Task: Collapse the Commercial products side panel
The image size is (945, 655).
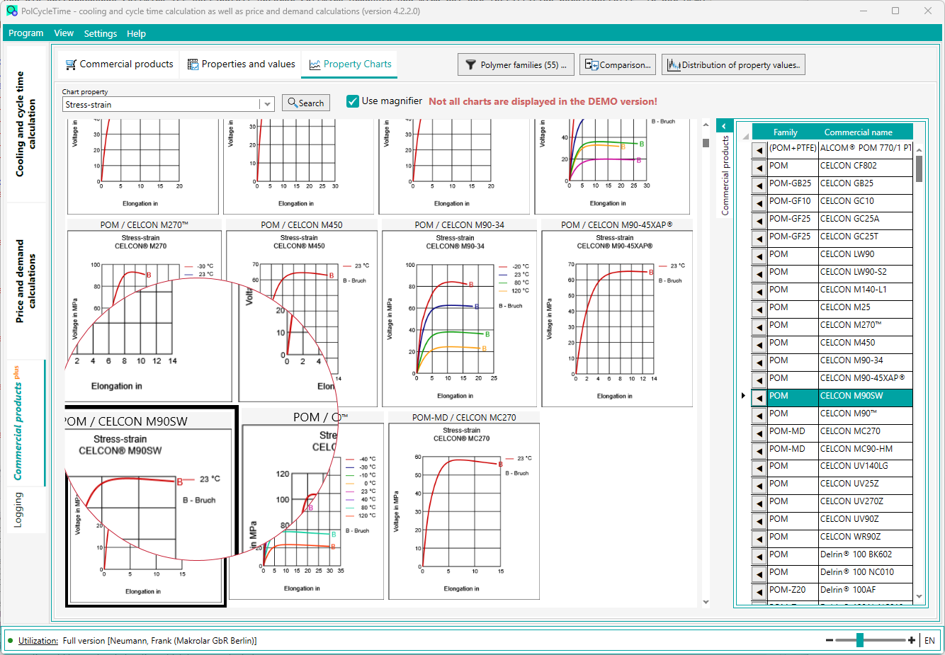Action: pos(724,126)
